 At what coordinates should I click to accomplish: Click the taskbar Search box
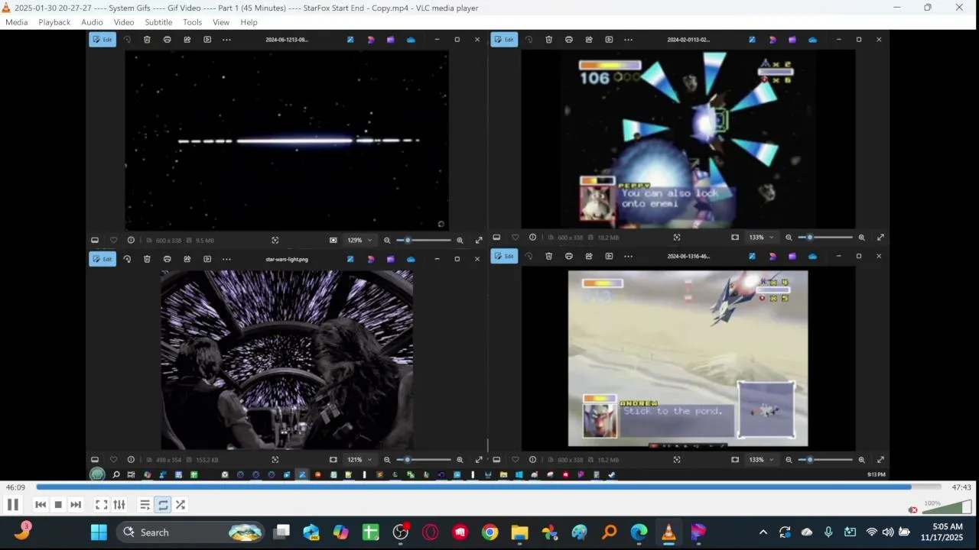191,532
